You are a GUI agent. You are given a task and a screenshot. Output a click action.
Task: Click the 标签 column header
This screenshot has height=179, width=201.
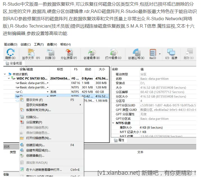click(60, 69)
